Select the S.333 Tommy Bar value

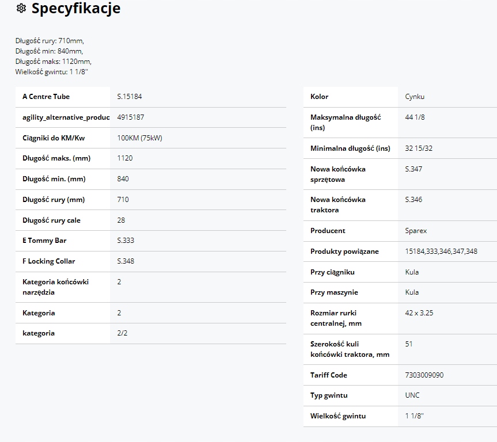click(126, 241)
